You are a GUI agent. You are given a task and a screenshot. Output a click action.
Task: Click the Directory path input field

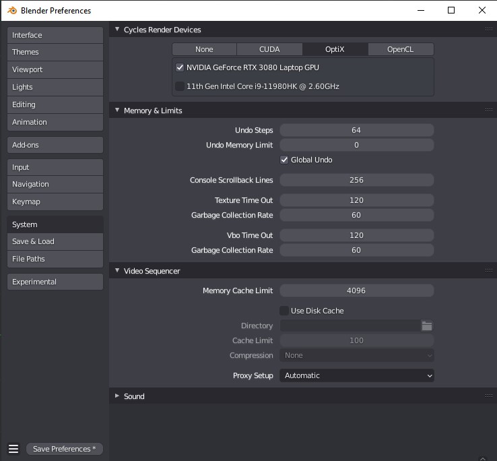tap(350, 326)
